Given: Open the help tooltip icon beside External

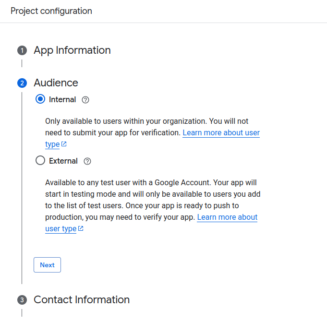Looking at the screenshot, I should click(87, 161).
